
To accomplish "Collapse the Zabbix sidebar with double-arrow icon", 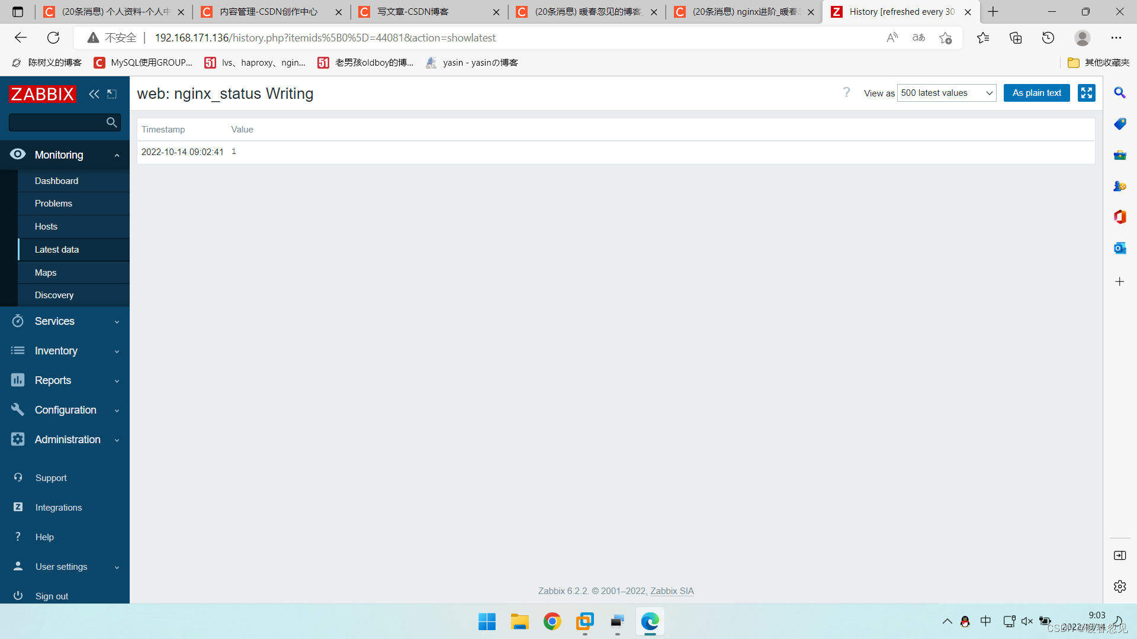I will click(x=94, y=93).
